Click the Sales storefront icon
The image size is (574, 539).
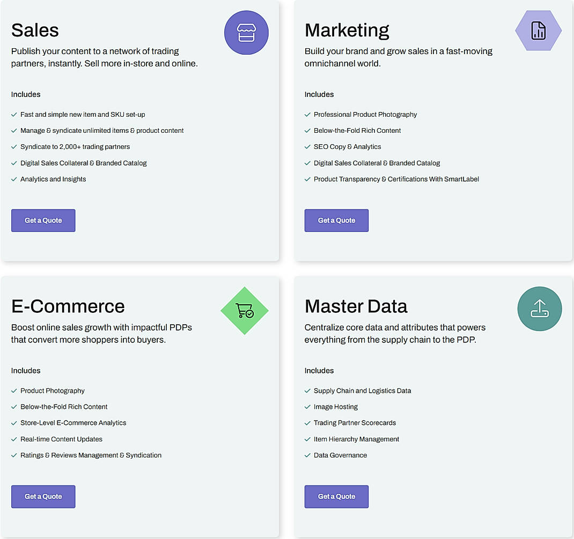pyautogui.click(x=246, y=33)
